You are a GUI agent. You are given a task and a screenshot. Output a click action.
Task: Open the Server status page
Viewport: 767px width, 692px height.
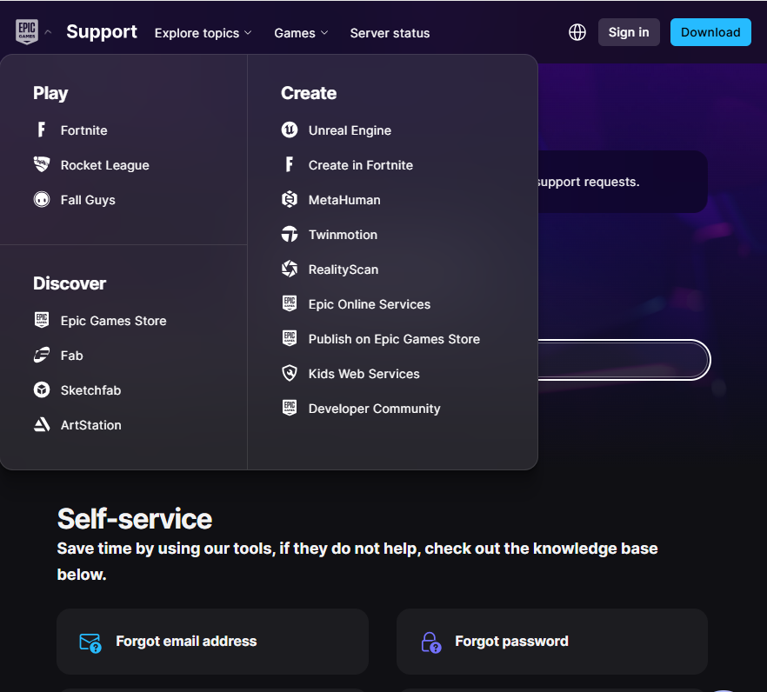tap(390, 33)
